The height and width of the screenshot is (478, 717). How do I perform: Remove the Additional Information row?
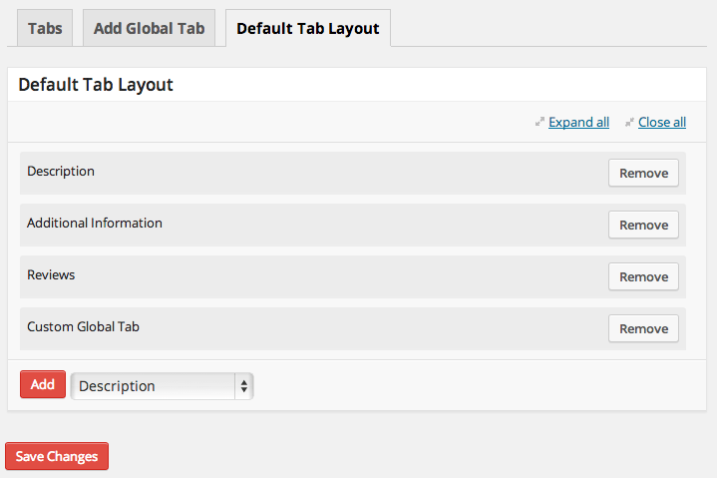(x=643, y=225)
